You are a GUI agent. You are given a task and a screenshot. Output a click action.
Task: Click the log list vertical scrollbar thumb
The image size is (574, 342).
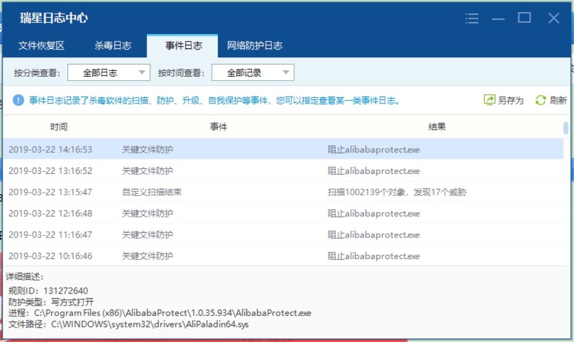click(565, 128)
